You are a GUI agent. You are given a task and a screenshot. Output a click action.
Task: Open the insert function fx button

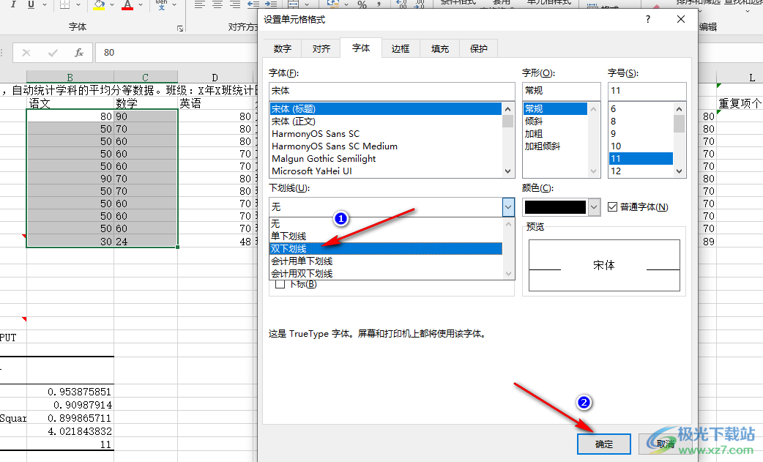(x=79, y=53)
